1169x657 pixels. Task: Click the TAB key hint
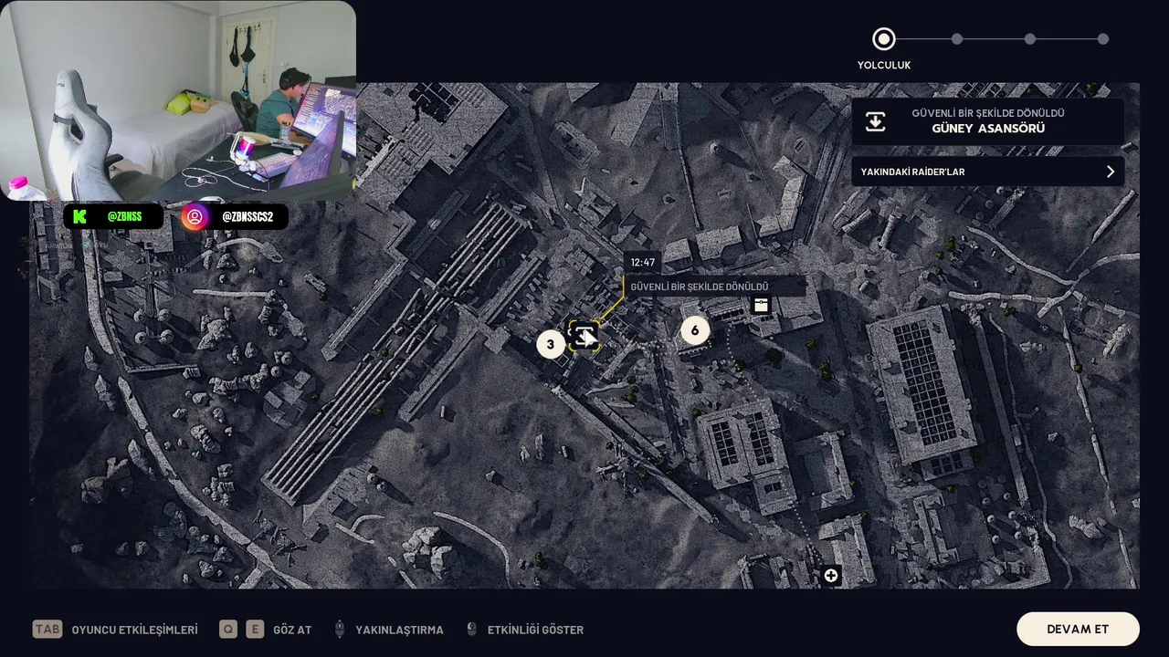(x=47, y=629)
